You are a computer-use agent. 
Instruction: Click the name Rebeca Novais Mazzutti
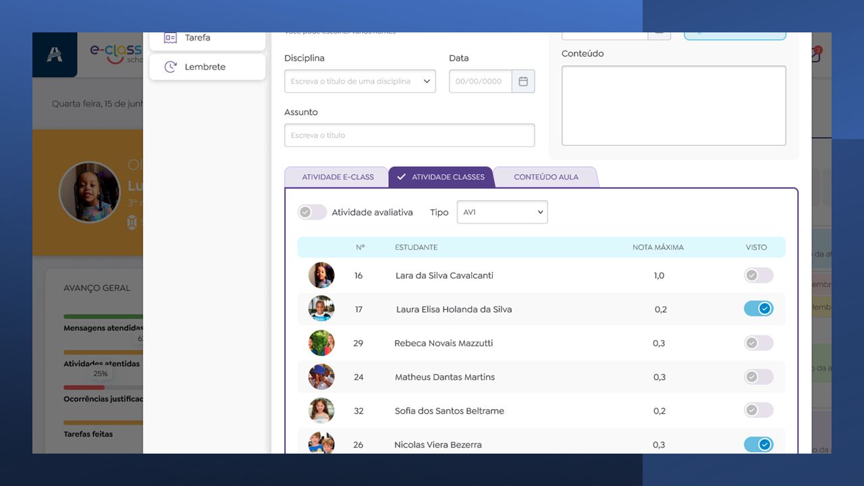pos(443,343)
